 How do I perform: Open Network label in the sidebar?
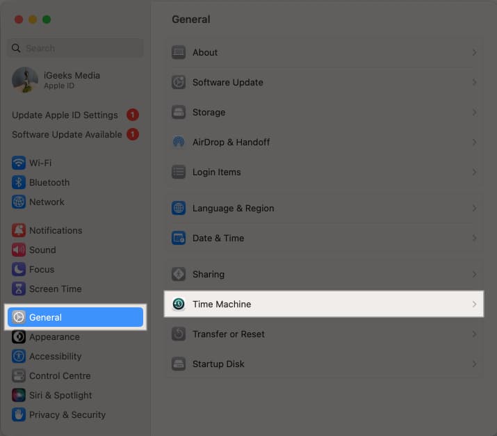pos(47,202)
